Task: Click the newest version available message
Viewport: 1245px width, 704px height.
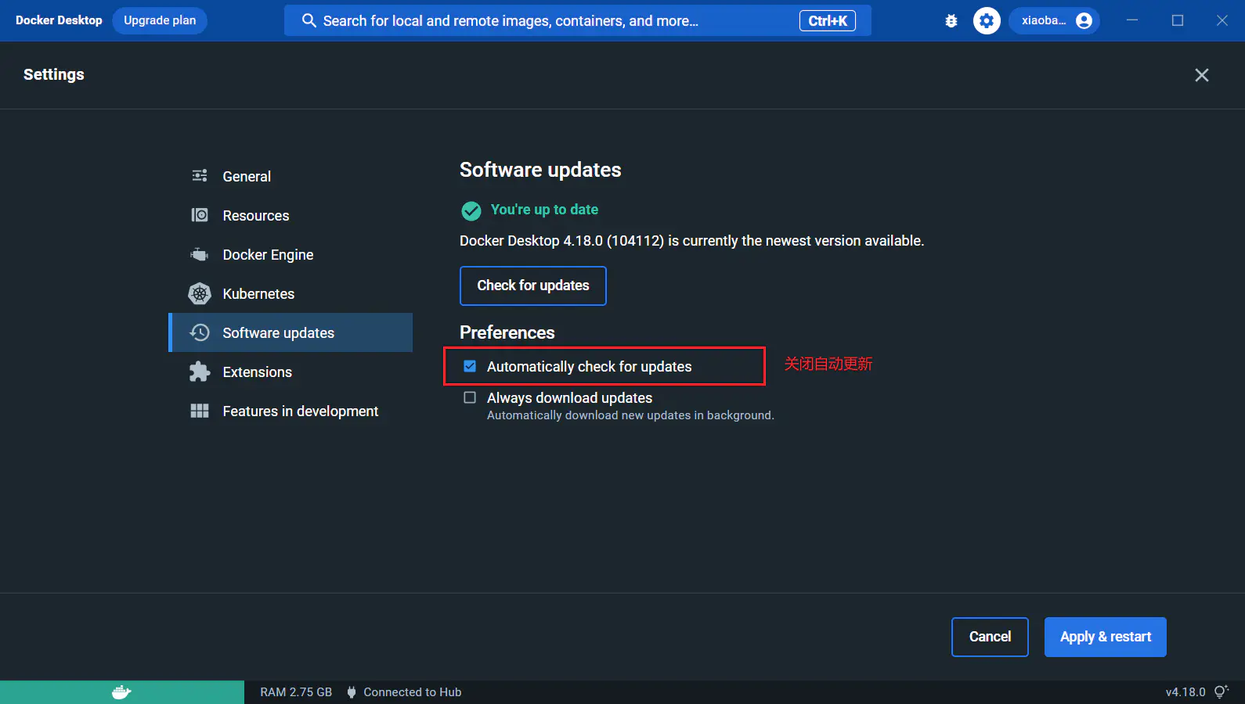Action: (692, 241)
